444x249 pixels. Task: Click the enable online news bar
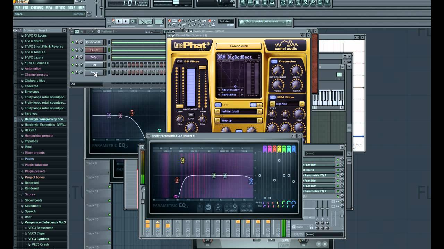(x=265, y=22)
